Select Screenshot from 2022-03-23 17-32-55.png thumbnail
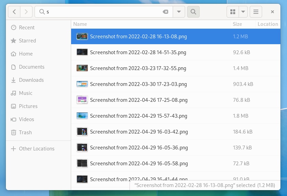Viewport: 287px width, 196px height. [x=82, y=68]
